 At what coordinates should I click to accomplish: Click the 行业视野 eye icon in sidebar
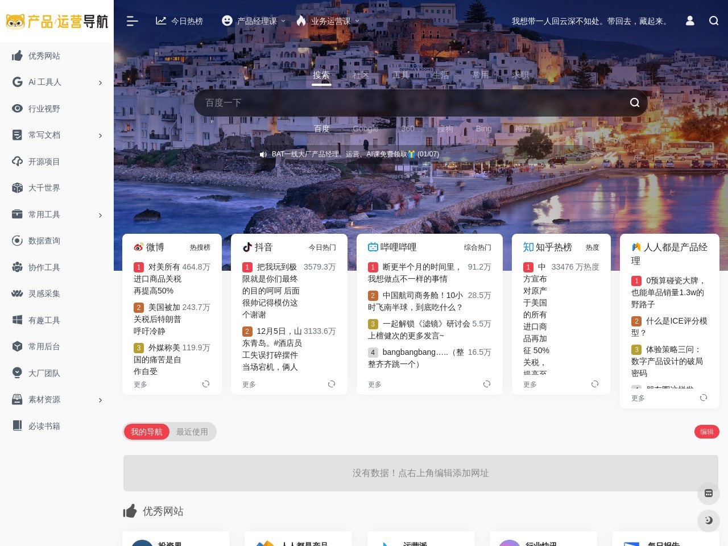18,108
